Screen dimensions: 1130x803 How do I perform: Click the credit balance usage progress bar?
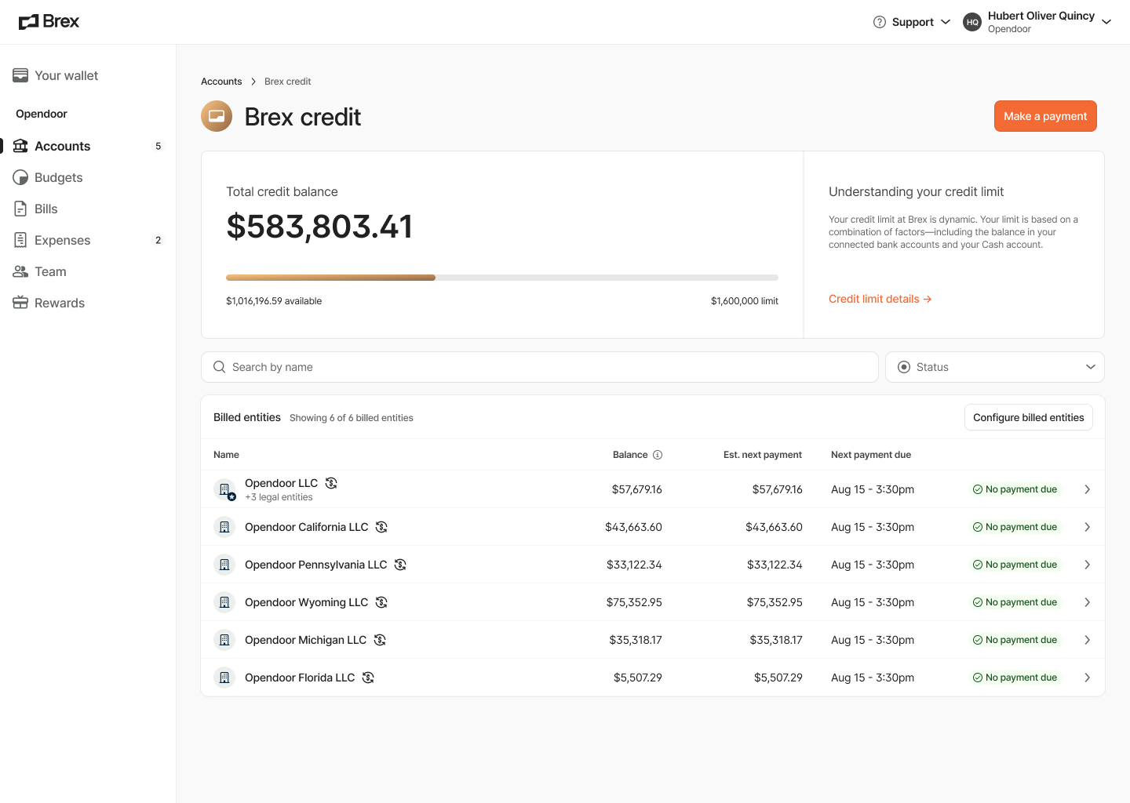click(502, 278)
